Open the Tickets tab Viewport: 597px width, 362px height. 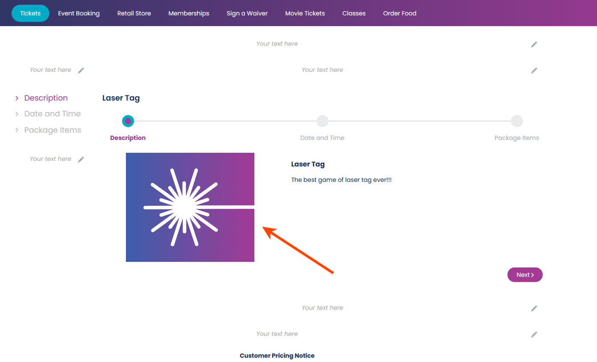click(30, 13)
